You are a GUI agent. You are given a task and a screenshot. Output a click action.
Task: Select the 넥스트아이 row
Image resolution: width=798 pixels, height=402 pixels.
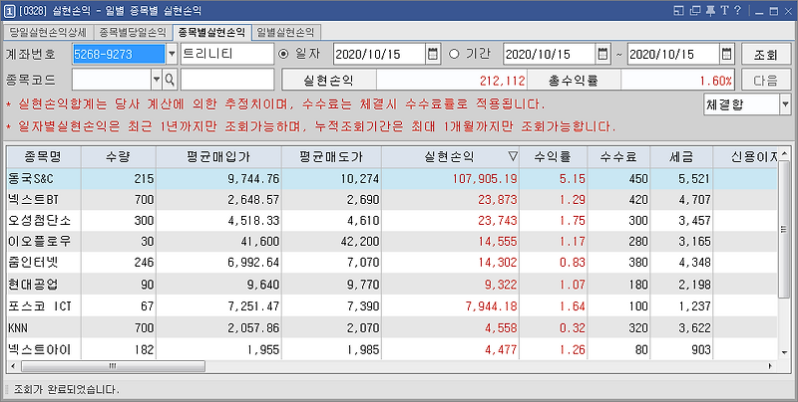click(392, 349)
